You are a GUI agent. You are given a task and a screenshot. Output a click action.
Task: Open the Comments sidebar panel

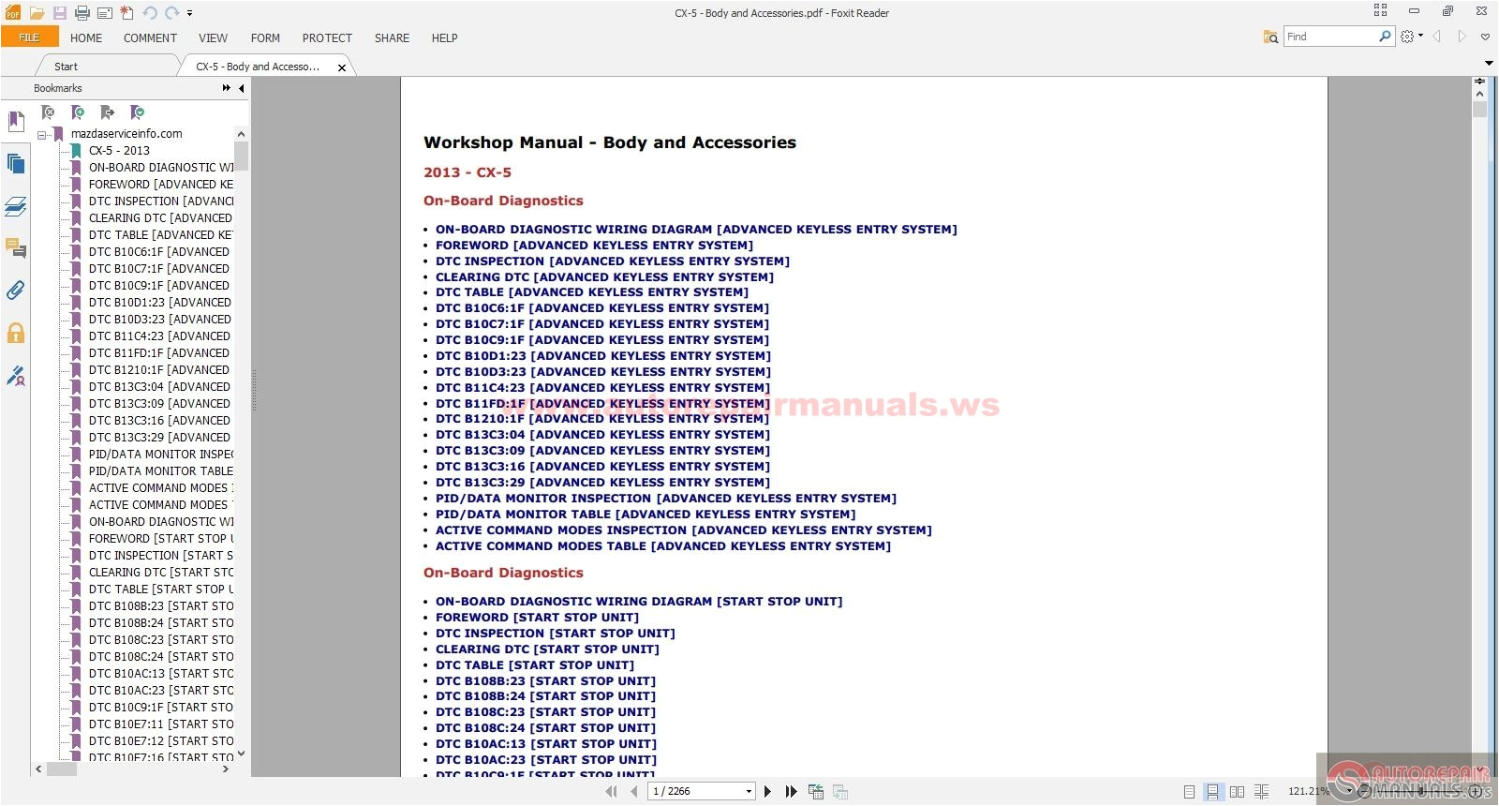click(16, 248)
